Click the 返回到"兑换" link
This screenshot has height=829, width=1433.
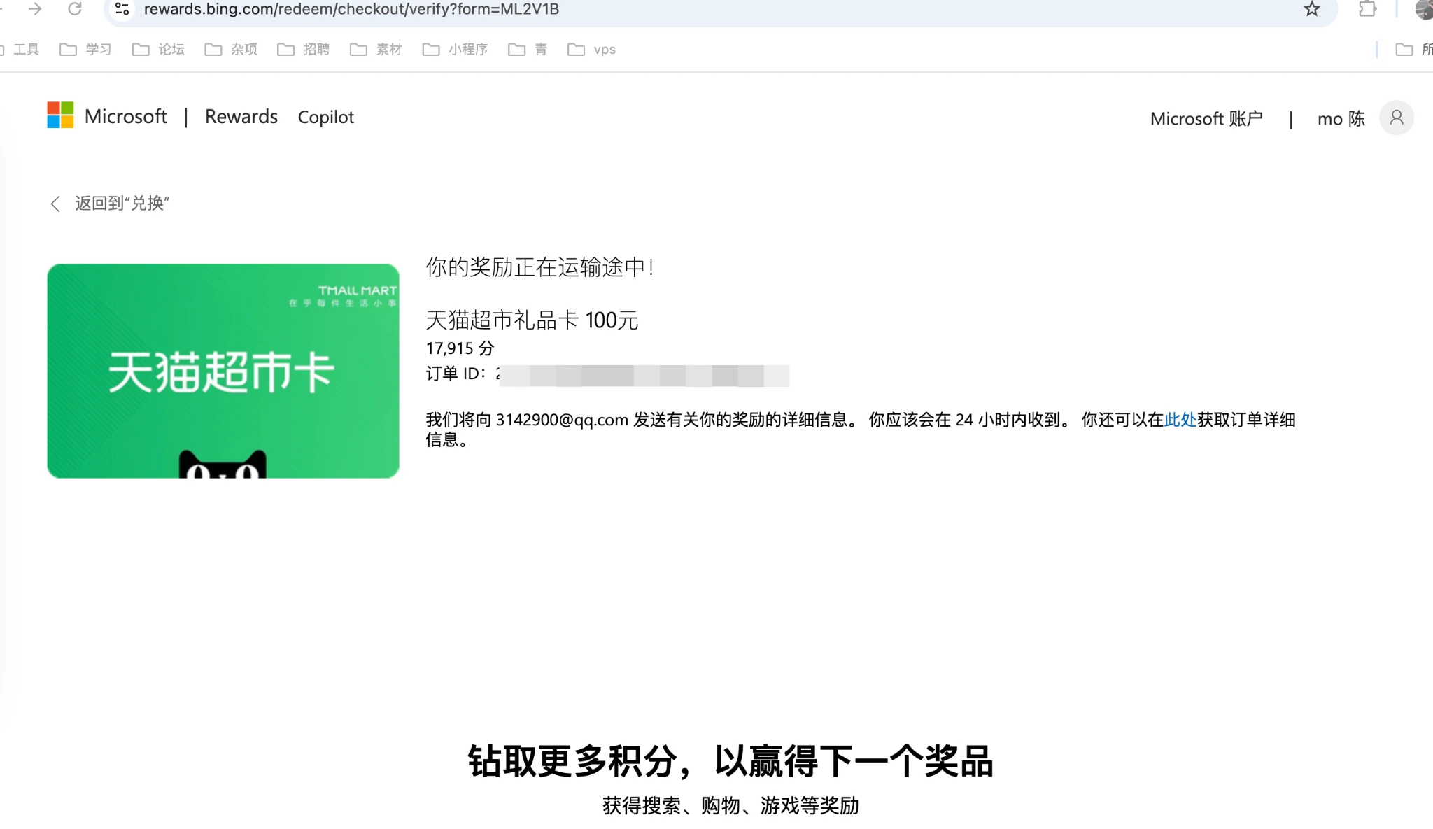[x=122, y=204]
